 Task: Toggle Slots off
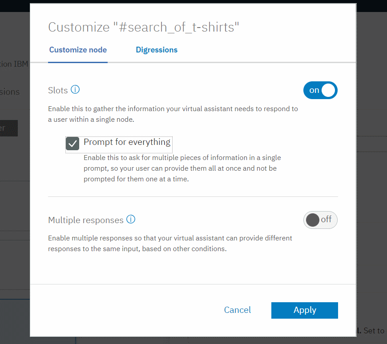pos(320,90)
